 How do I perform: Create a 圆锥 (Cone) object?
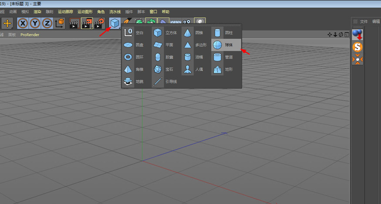tap(195, 33)
